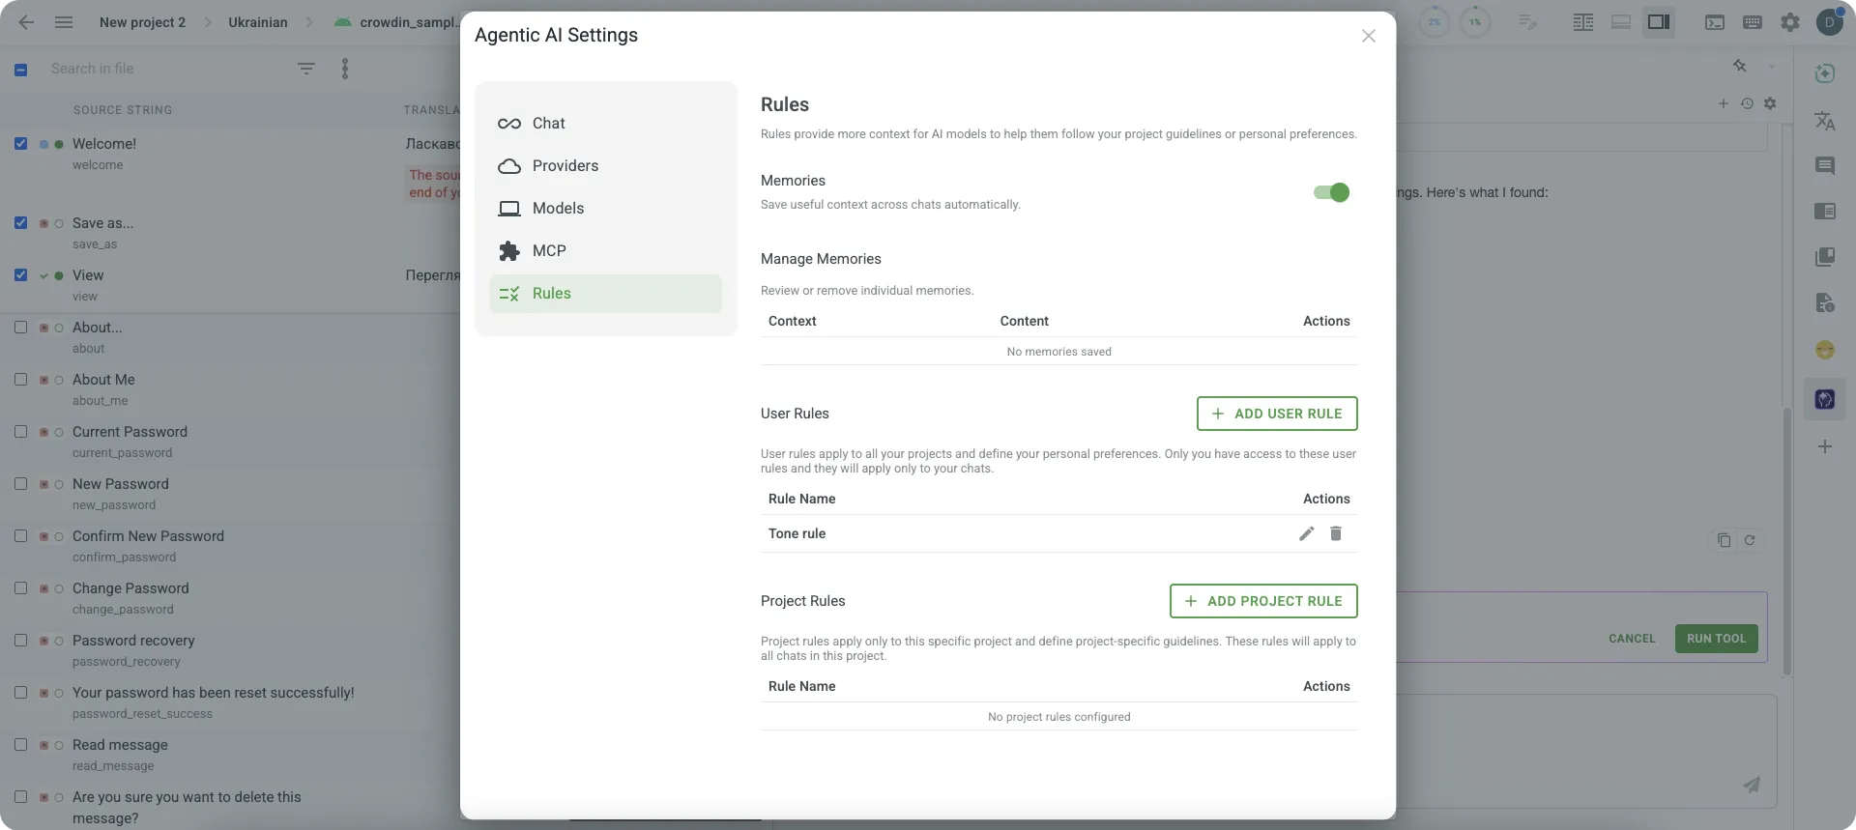The width and height of the screenshot is (1856, 830).
Task: Open the vertical three-dot more options menu
Action: click(x=345, y=69)
